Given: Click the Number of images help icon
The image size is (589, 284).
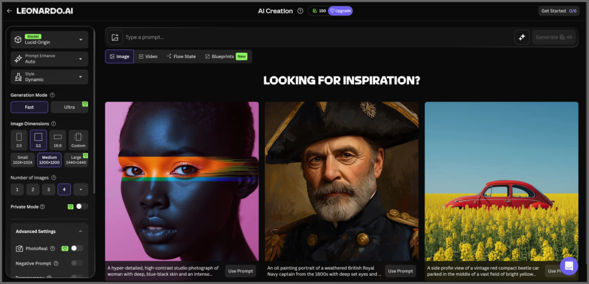Looking at the screenshot, I should [53, 178].
